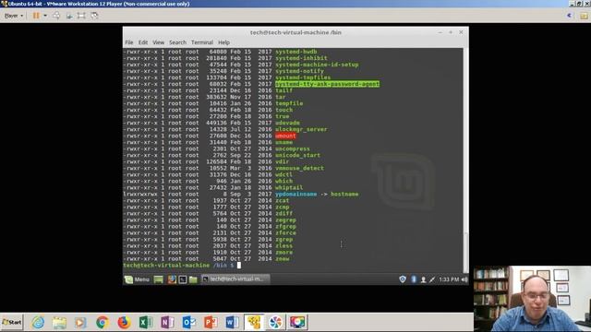Click the Windows Start button
Image resolution: width=591 pixels, height=332 pixels.
pos(12,322)
